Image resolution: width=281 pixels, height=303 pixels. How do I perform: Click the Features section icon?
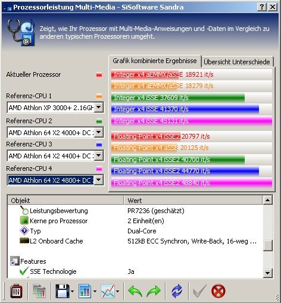(x=15, y=261)
